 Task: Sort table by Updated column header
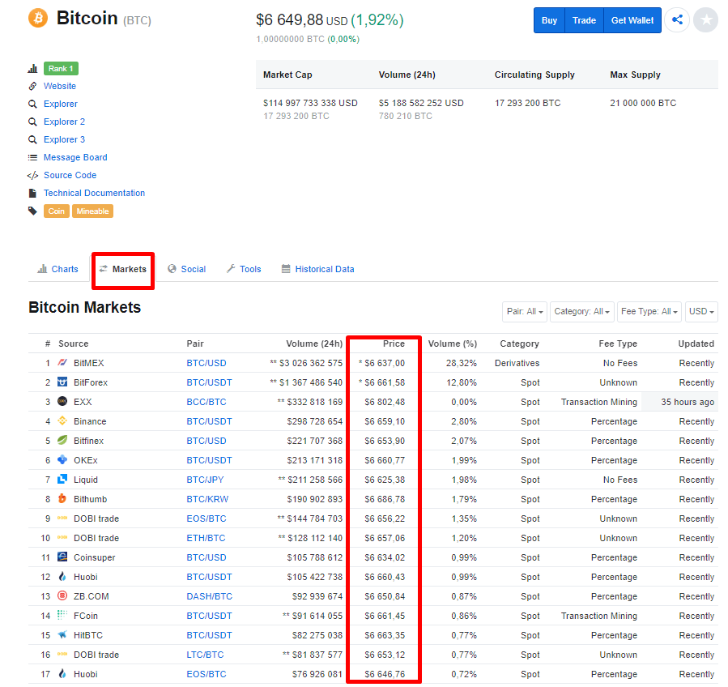tap(696, 343)
